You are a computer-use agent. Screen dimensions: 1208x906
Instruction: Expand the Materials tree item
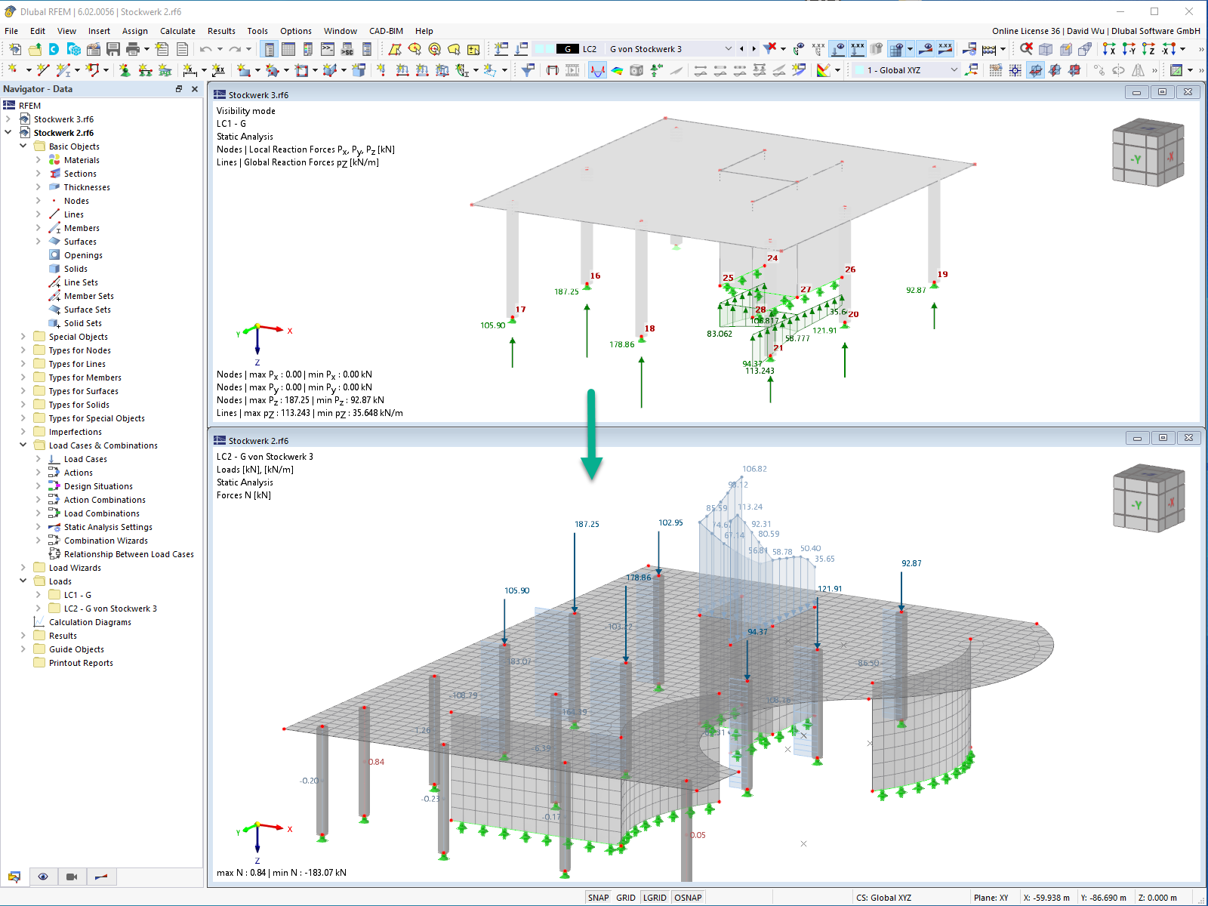pyautogui.click(x=39, y=159)
